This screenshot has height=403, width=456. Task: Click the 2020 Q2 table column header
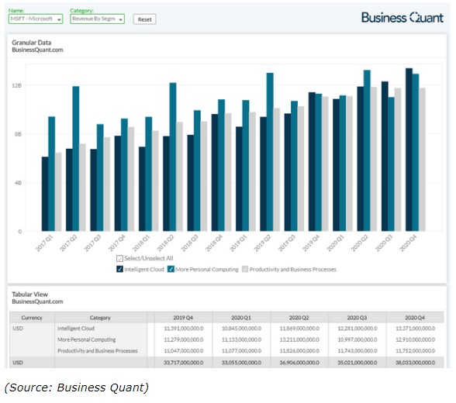tap(299, 318)
